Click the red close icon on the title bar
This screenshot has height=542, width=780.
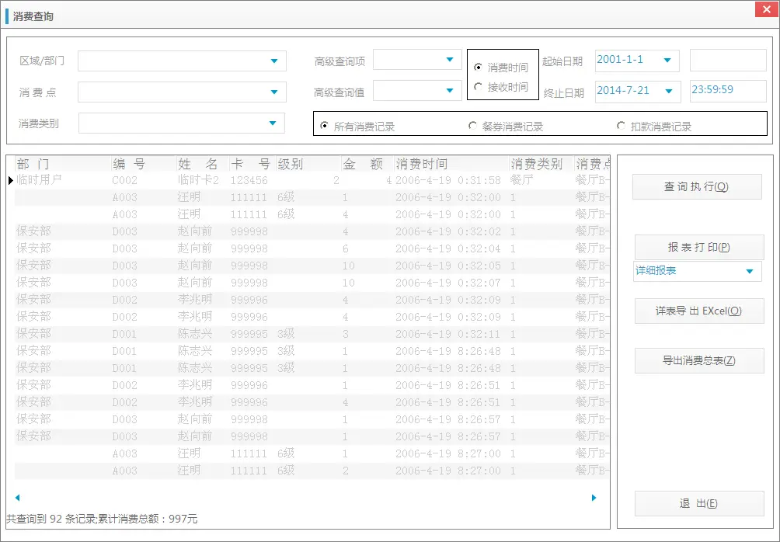[x=765, y=9]
